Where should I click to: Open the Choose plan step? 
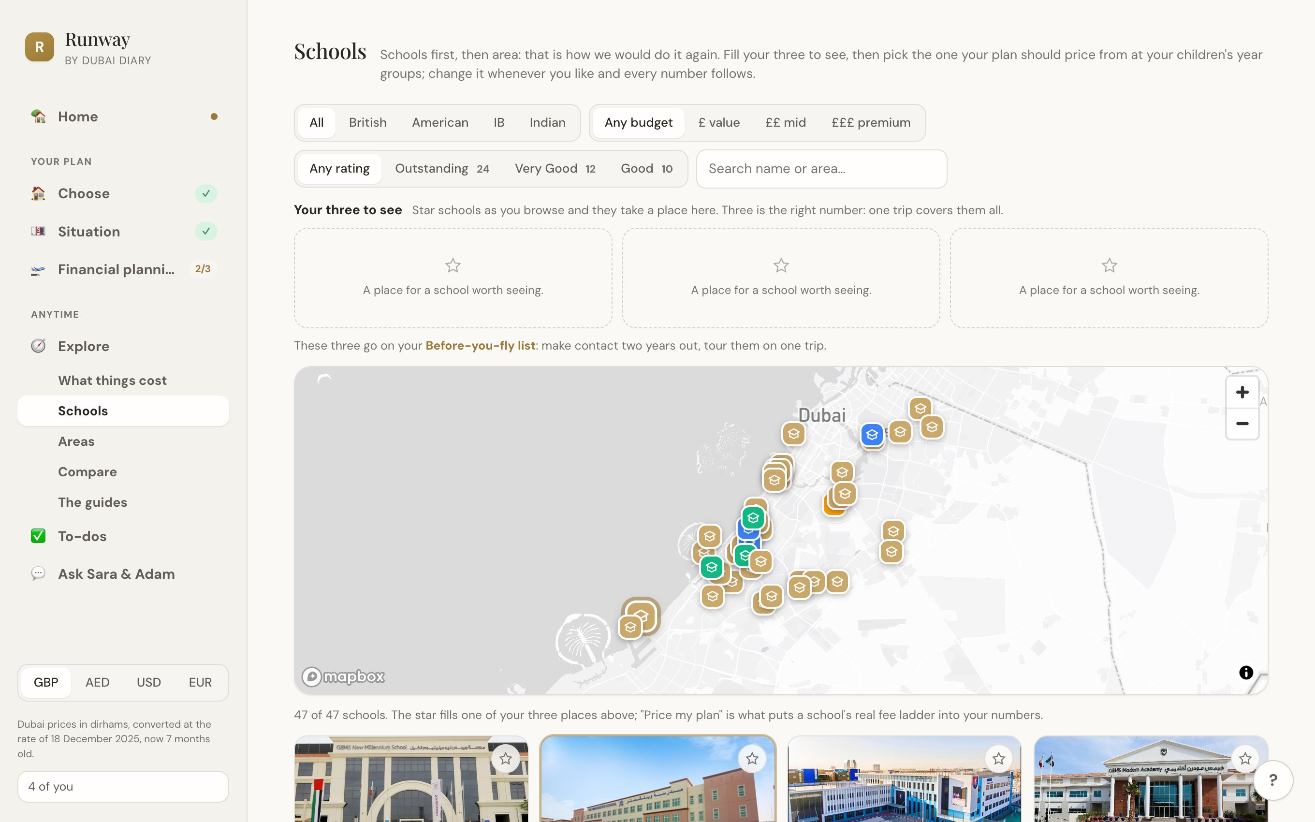point(123,193)
